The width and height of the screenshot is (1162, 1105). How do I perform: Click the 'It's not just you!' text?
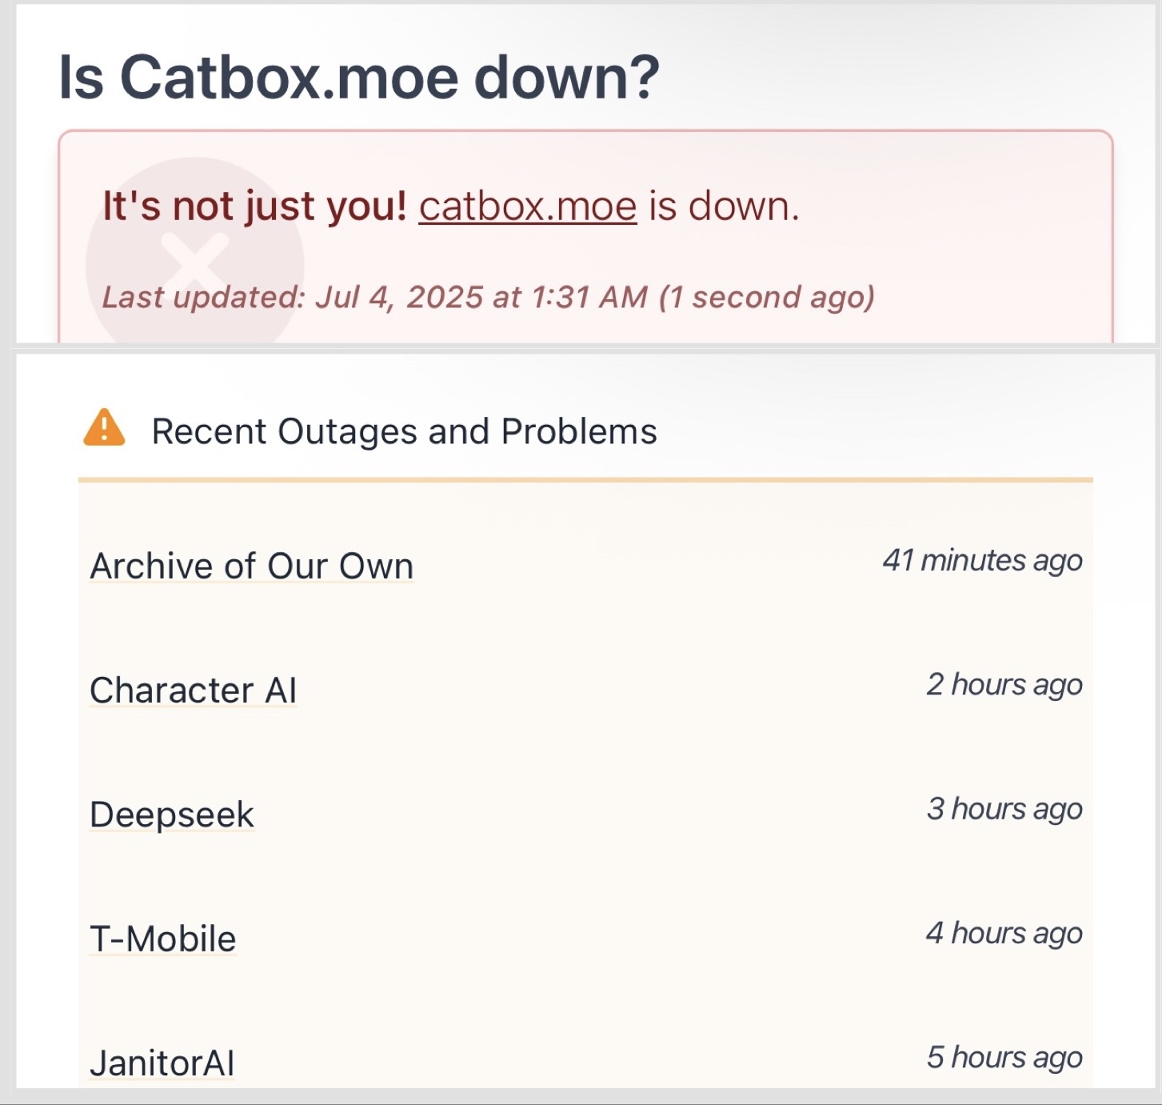click(255, 206)
